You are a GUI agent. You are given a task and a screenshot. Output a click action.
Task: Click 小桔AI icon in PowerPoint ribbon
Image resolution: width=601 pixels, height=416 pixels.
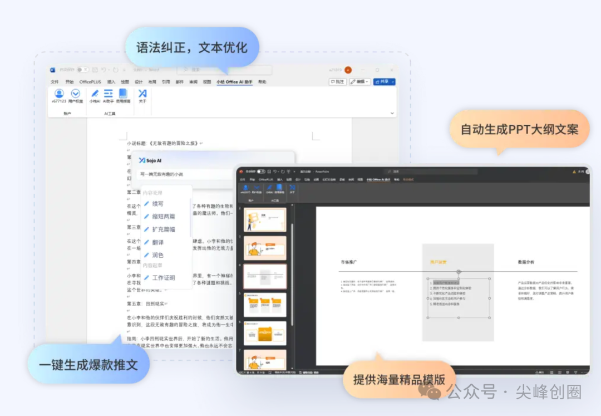point(269,188)
